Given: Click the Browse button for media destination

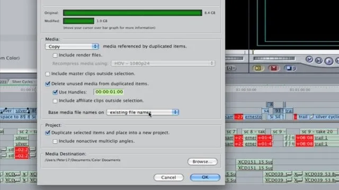Looking at the screenshot, I should (x=202, y=161).
